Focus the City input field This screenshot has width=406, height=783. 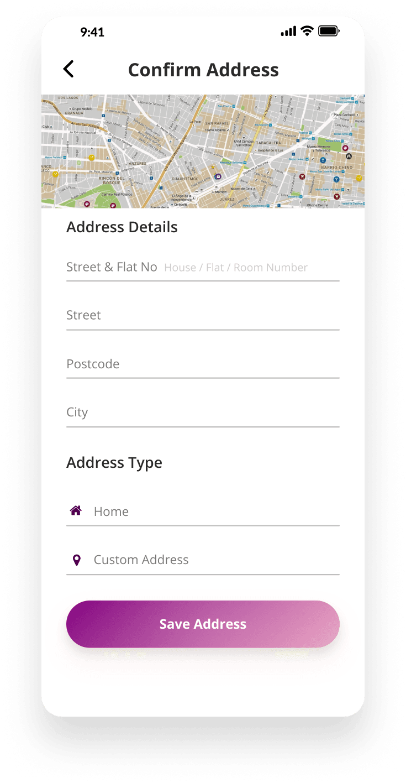[203, 413]
